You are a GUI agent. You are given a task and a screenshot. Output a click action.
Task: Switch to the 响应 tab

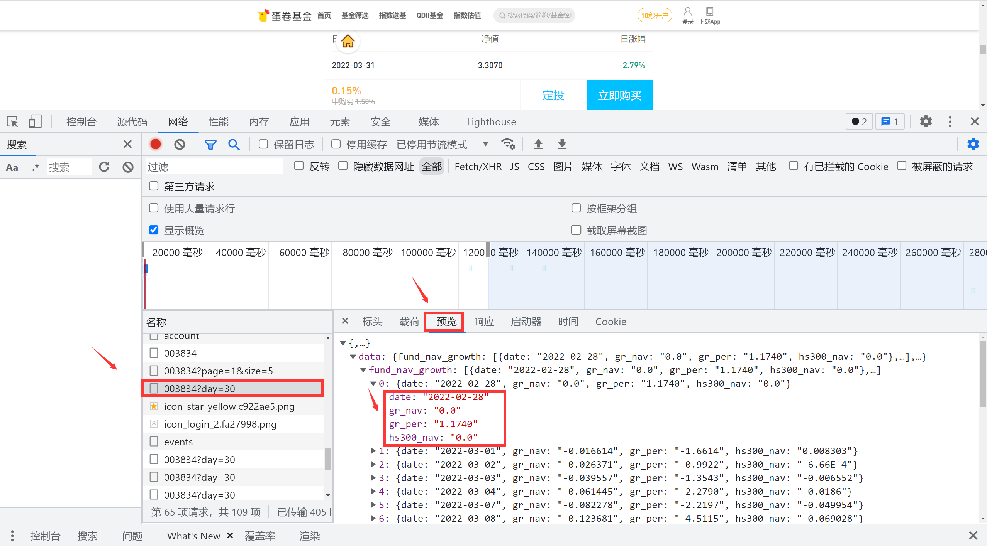pyautogui.click(x=484, y=322)
